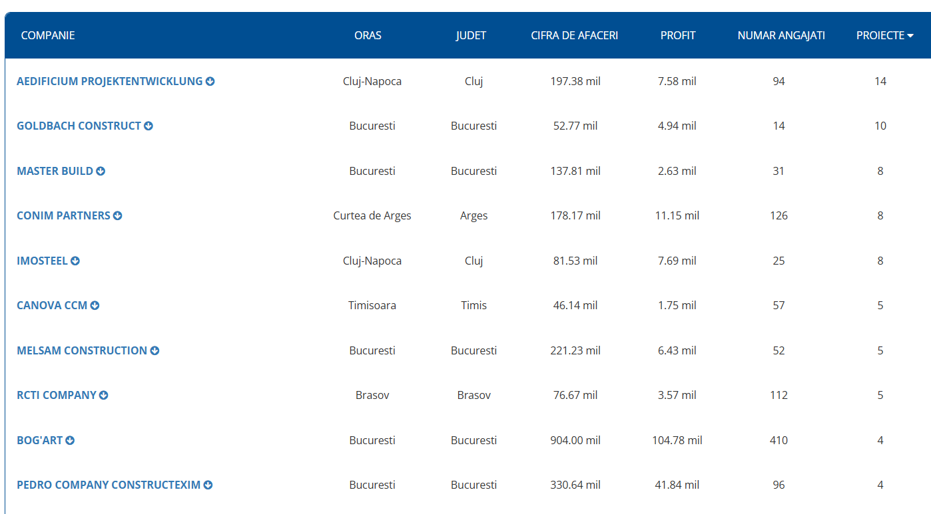This screenshot has width=931, height=514.
Task: Click the arrow icon beside CONIM PARTNERS
Action: click(x=118, y=216)
